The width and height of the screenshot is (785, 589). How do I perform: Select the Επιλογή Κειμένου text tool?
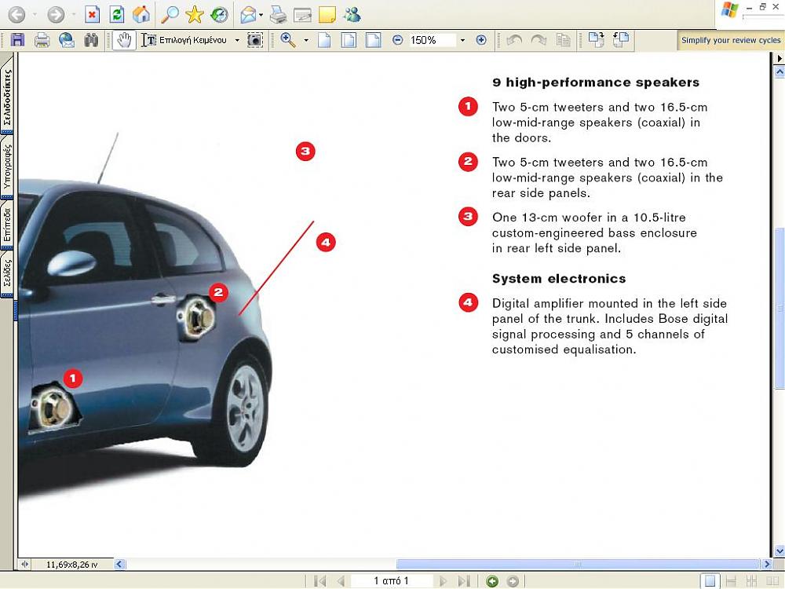184,40
